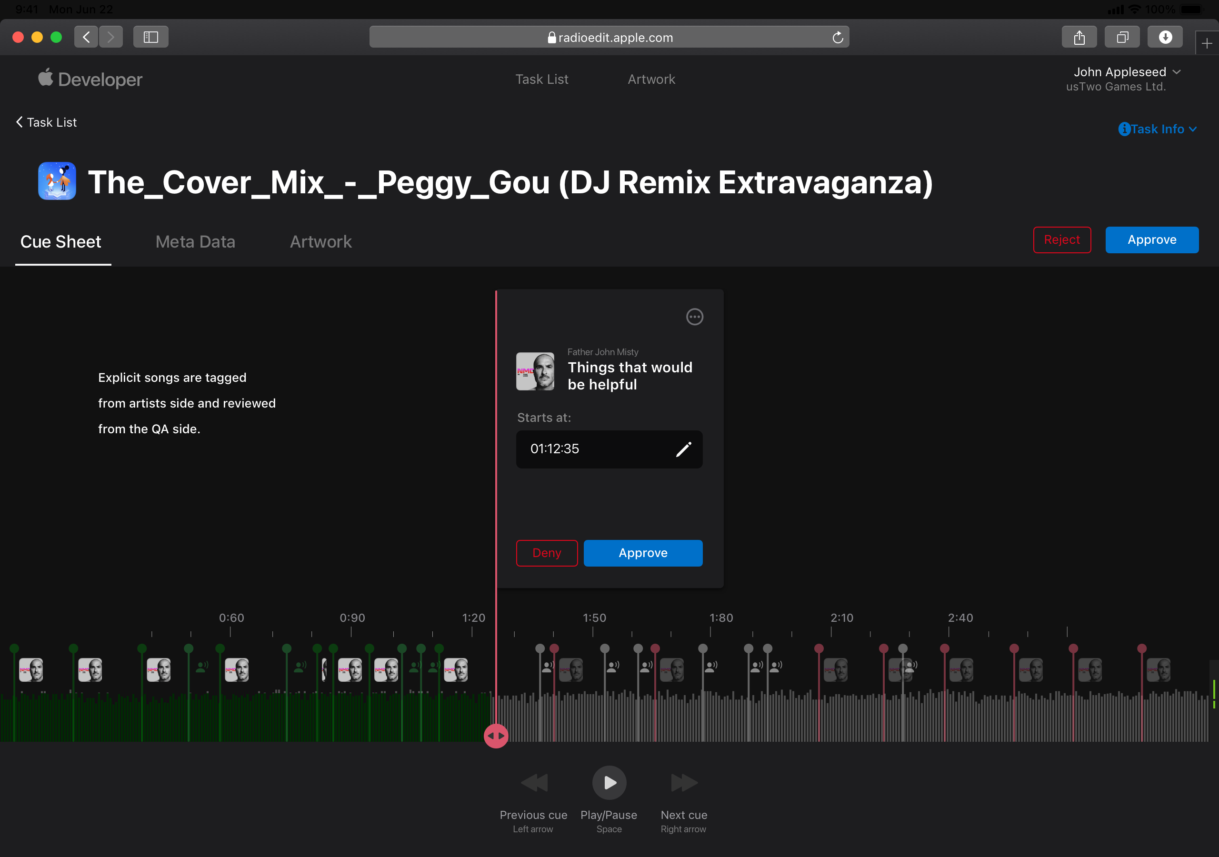The width and height of the screenshot is (1219, 857).
Task: Open Artwork in top navigation
Action: [x=651, y=79]
